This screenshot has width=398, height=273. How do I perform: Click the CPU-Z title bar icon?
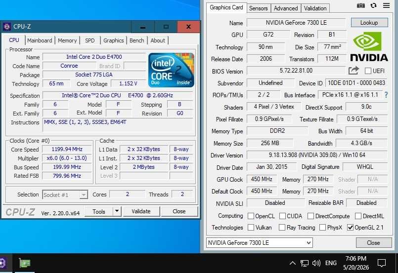[x=7, y=26]
